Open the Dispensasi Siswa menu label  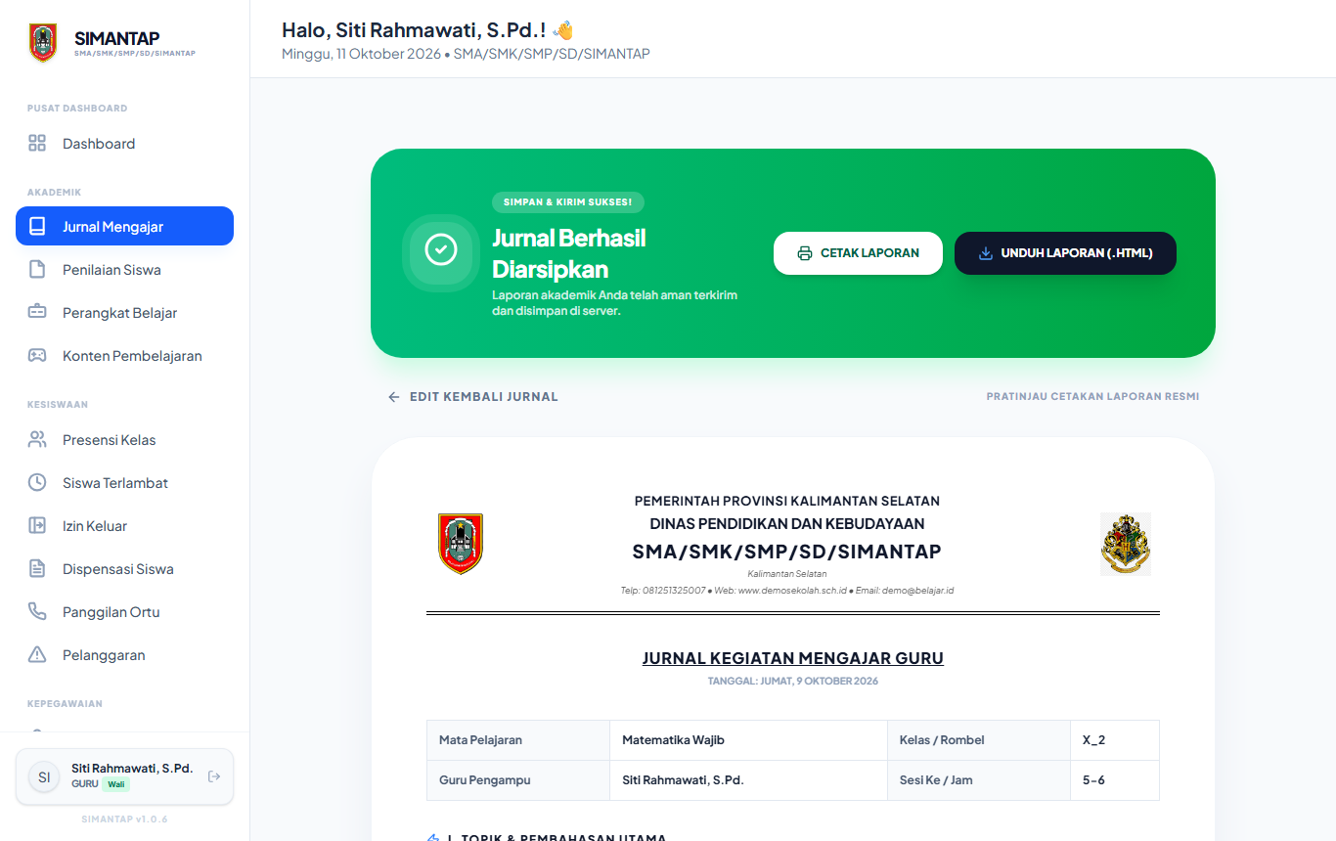tap(118, 568)
